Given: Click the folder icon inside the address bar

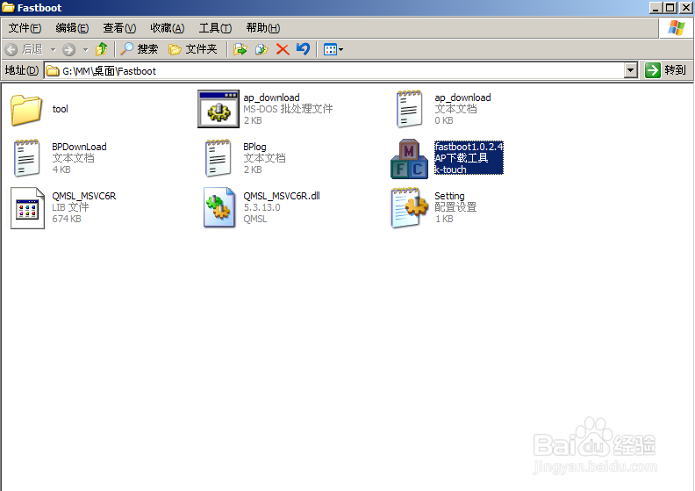Looking at the screenshot, I should [x=53, y=70].
